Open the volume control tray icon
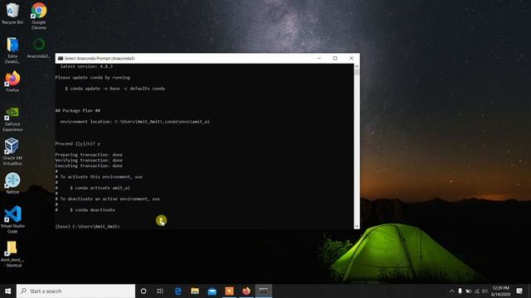 (485, 291)
